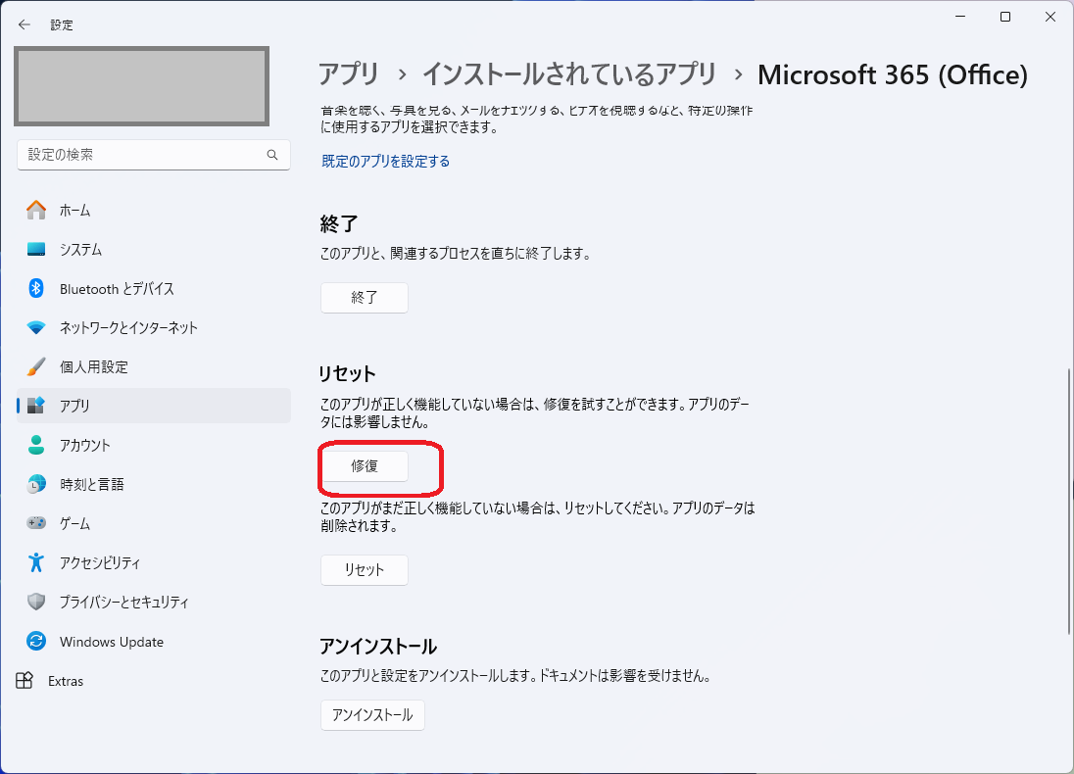Screen dimensions: 1074x774
Task: Click the リセット button
Action: 365,570
